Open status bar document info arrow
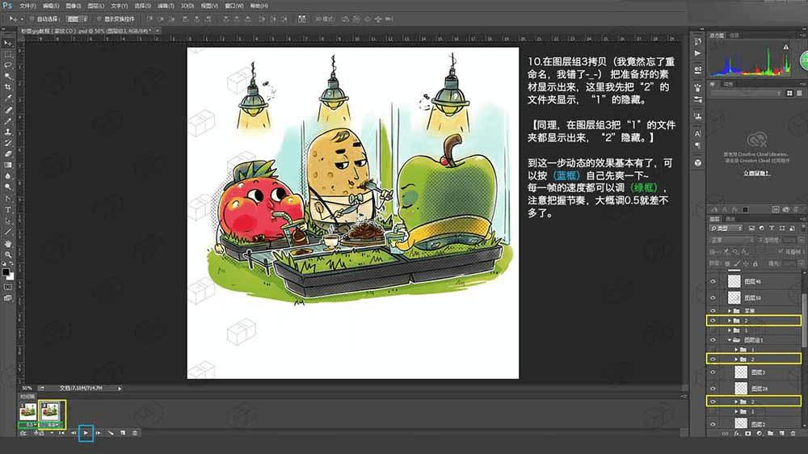 point(120,388)
